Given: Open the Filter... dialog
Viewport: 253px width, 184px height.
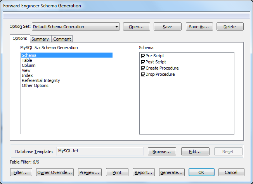Looking at the screenshot, I should (x=21, y=172).
